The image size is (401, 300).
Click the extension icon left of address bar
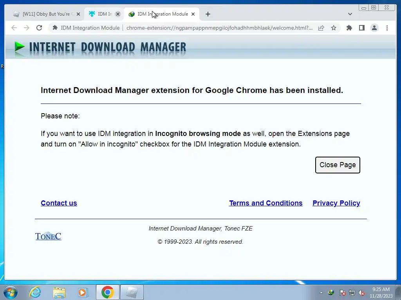(55, 28)
